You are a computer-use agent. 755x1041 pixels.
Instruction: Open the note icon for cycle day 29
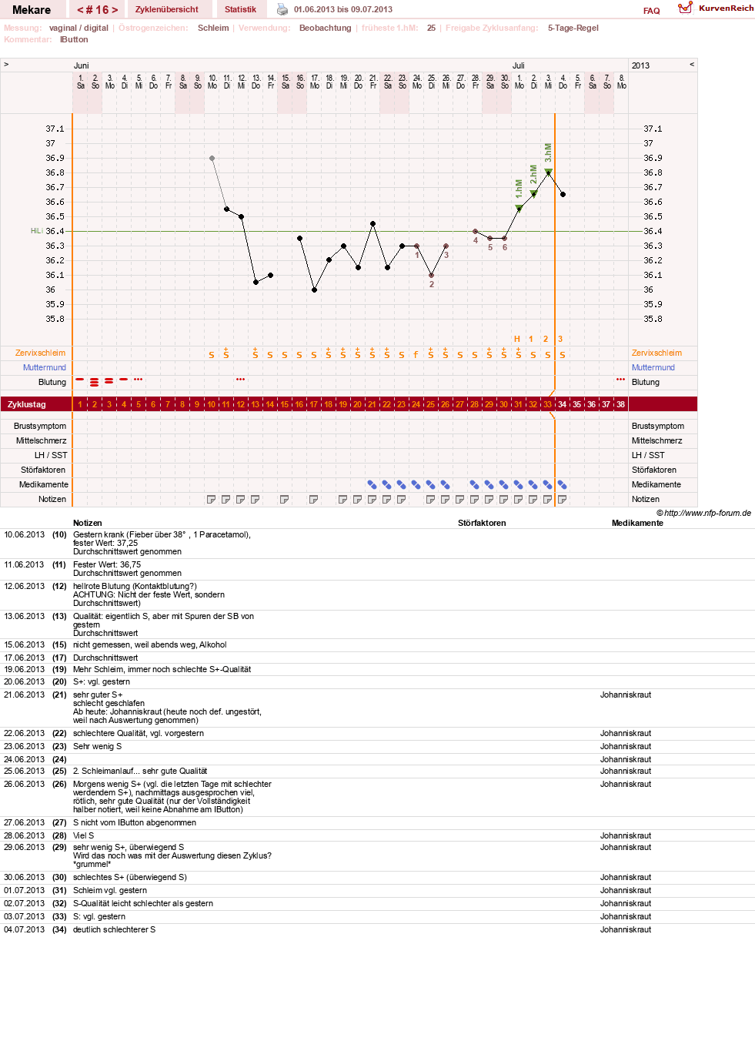tap(489, 500)
